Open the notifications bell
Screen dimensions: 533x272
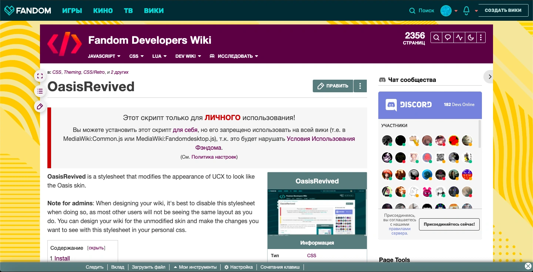point(466,11)
